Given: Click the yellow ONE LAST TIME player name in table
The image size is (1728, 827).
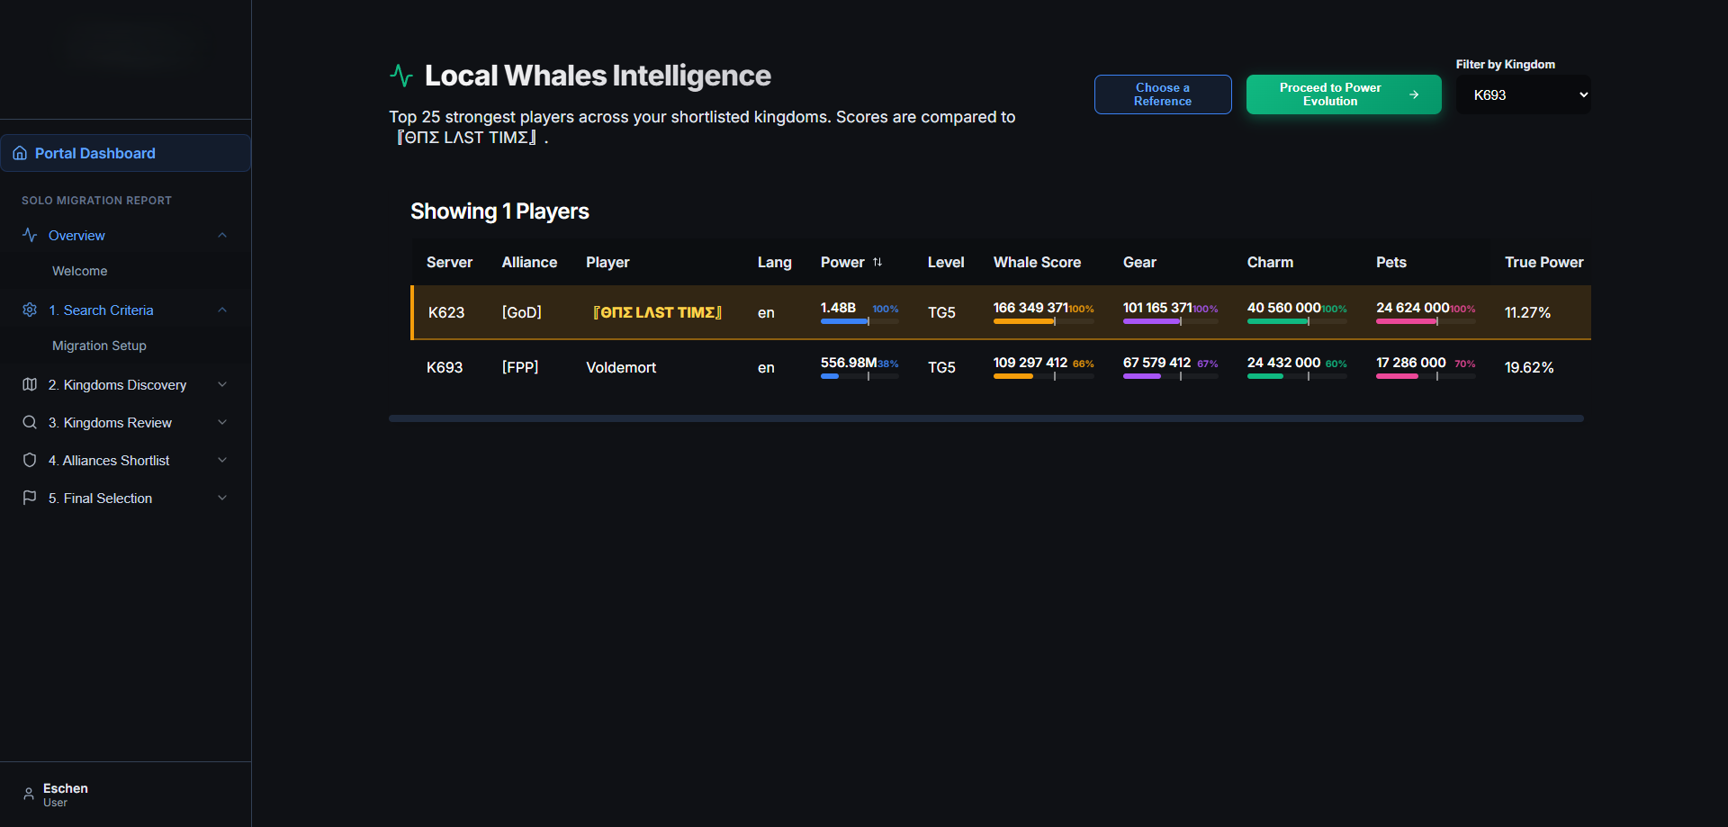Looking at the screenshot, I should point(657,312).
